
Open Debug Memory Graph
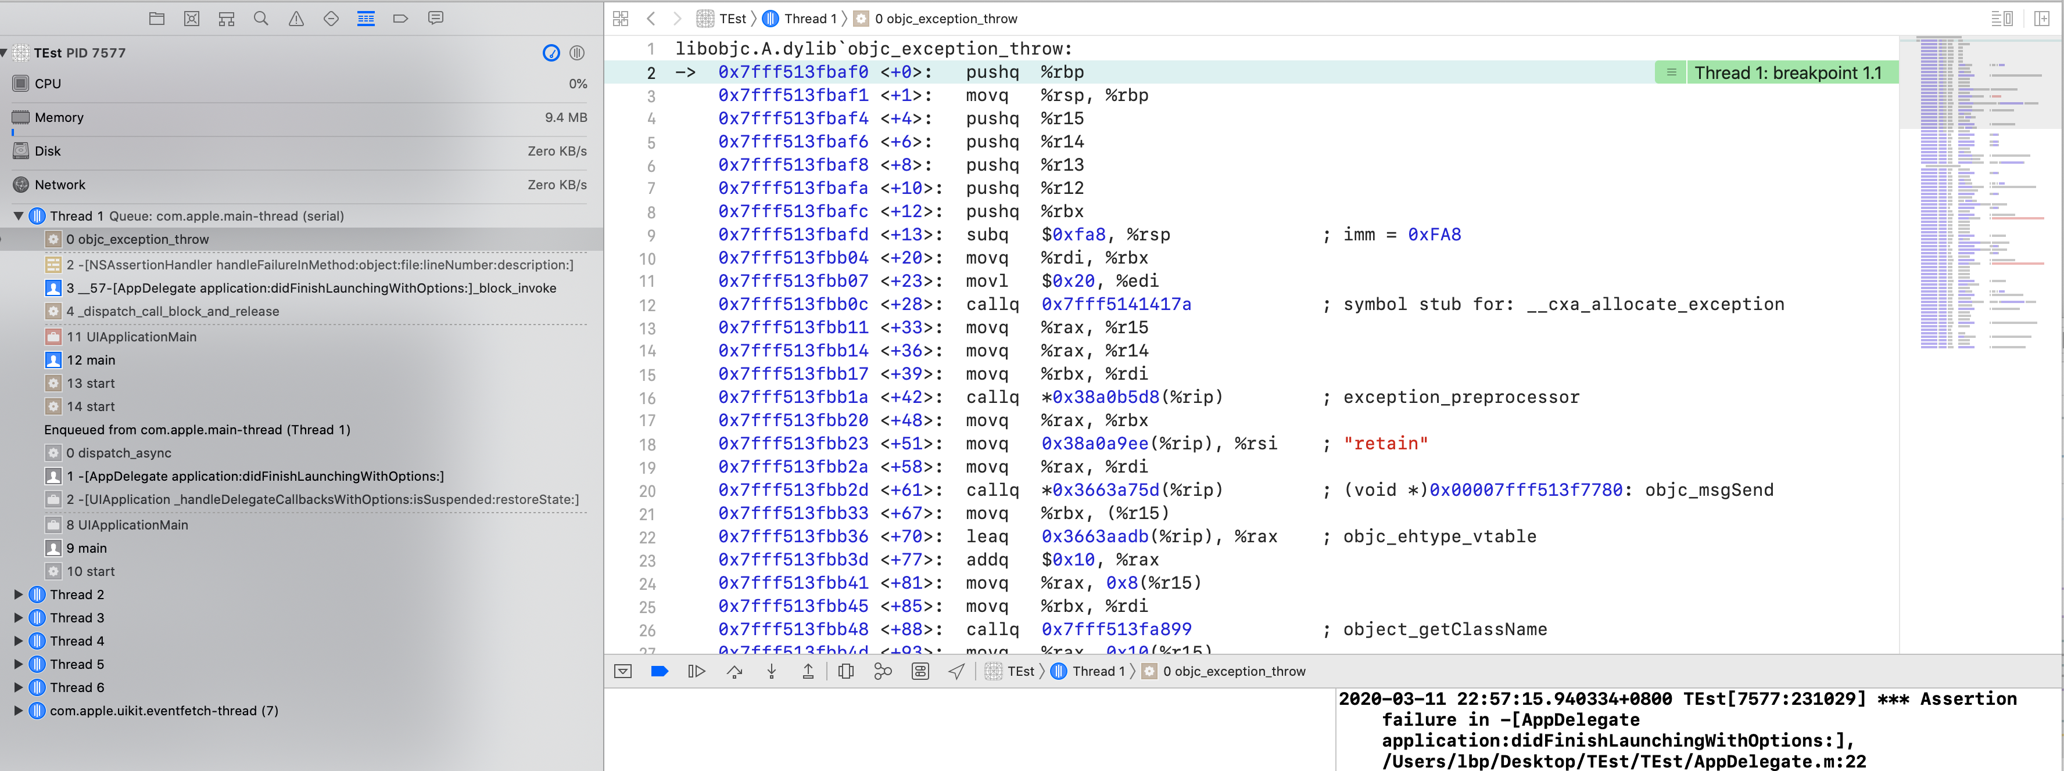pyautogui.click(x=883, y=671)
